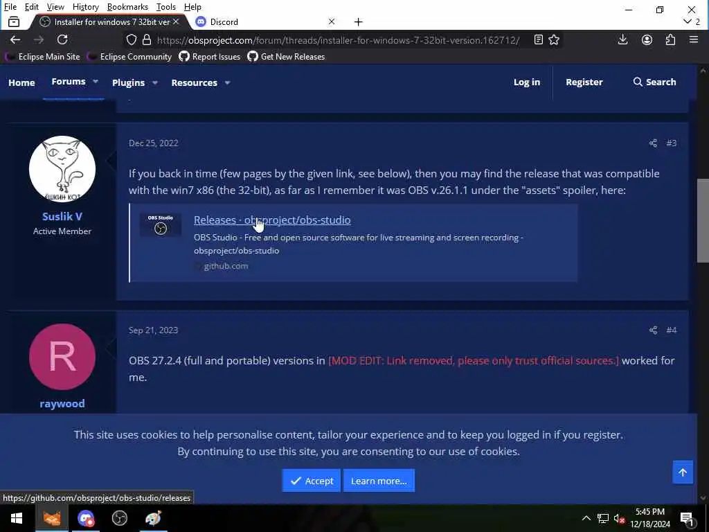Open OBS Studio from the taskbar
This screenshot has height=532, width=709.
pos(119,518)
